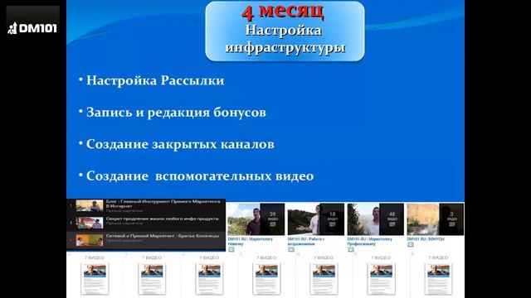The height and width of the screenshot is (298, 531).
Task: Click the bullet Запись и редакция бонусов
Action: [x=176, y=113]
